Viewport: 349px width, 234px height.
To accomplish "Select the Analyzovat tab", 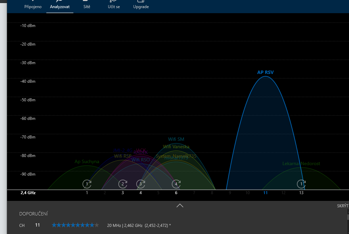I will pos(60,5).
